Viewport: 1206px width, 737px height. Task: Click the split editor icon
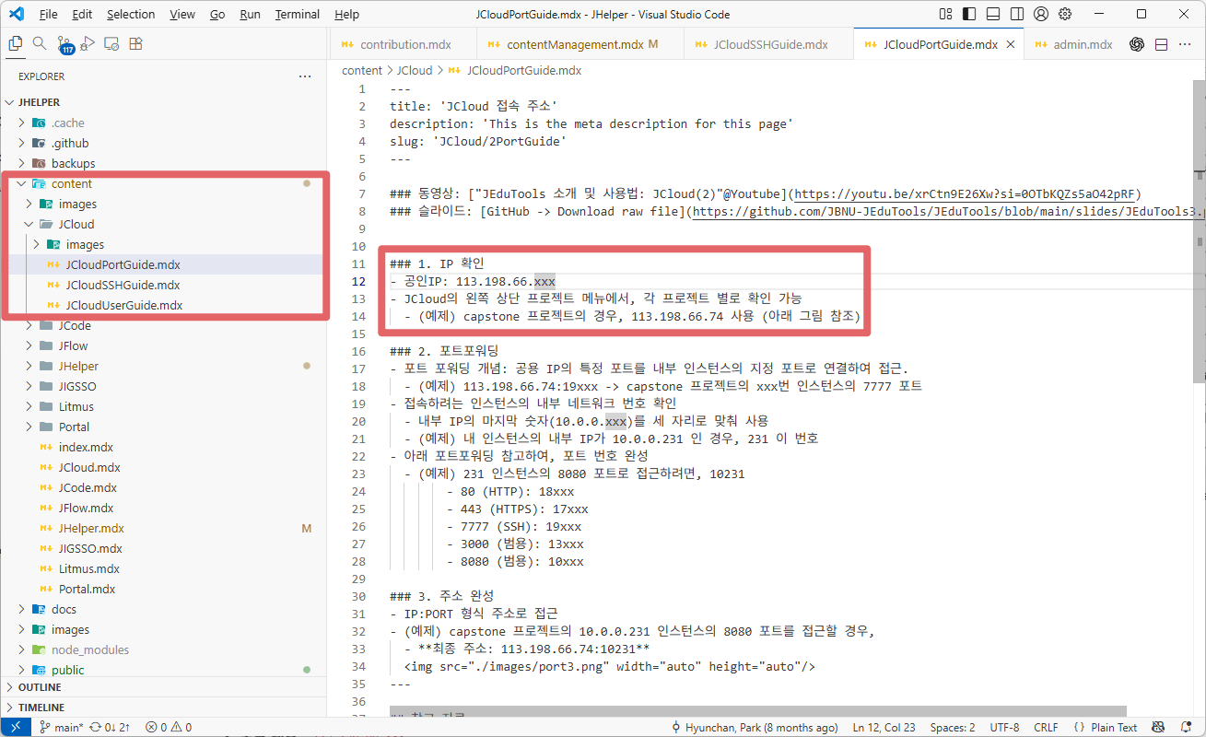pyautogui.click(x=1161, y=44)
